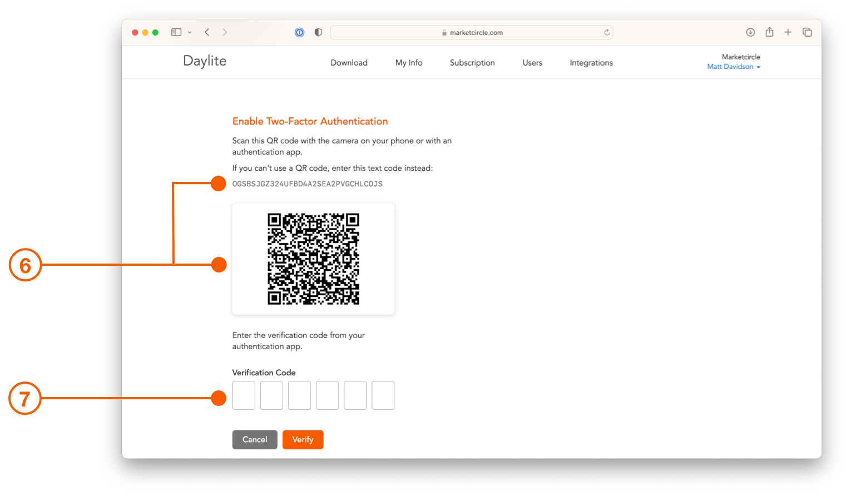Image resolution: width=851 pixels, height=496 pixels.
Task: Focus the third verification code box
Action: 299,395
